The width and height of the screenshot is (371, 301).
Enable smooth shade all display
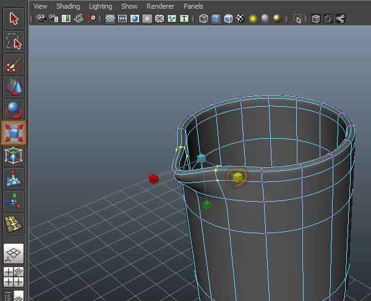(x=216, y=19)
